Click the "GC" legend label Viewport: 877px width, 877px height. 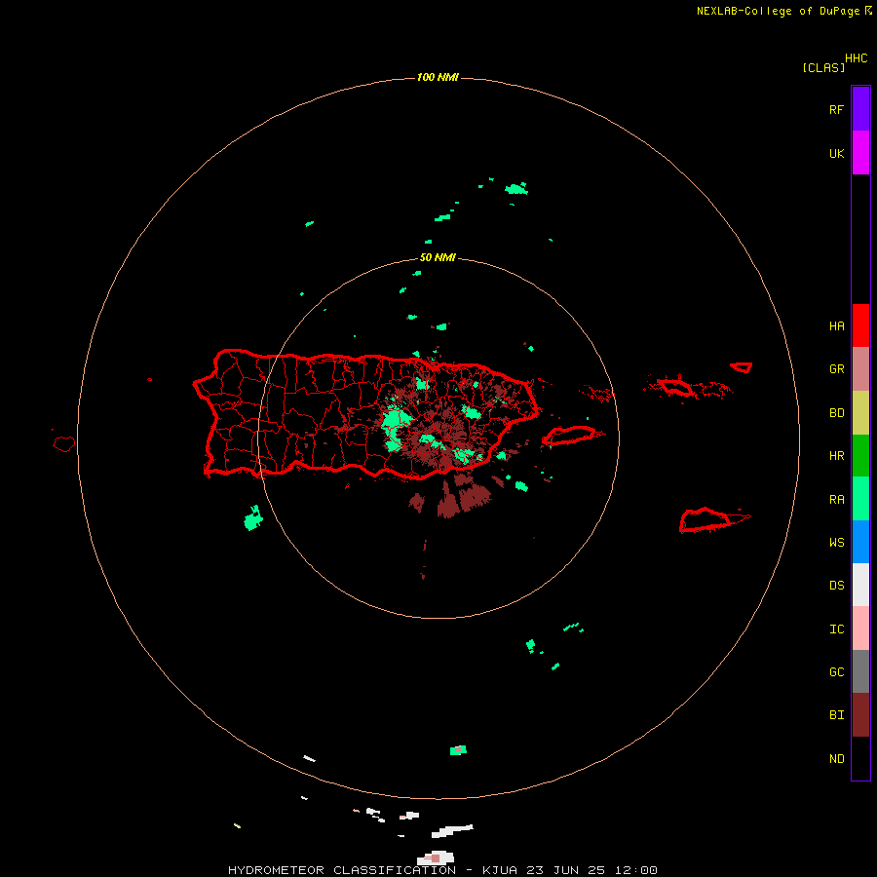pos(836,672)
